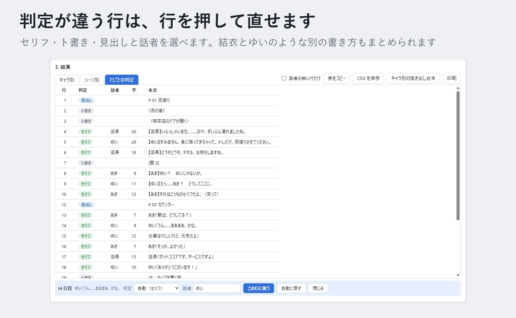Click the 見出し badge in row 1
Viewport: 516px width, 318px height.
87,100
